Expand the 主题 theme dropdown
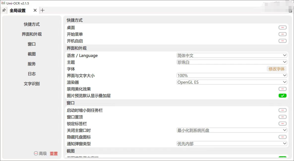 coord(232,62)
